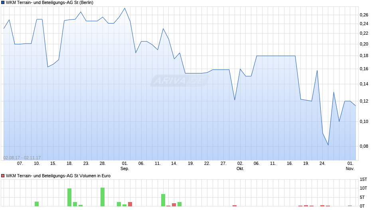Click the '06.' label after Sep.
This screenshot has height=210, width=375.
[141, 164]
